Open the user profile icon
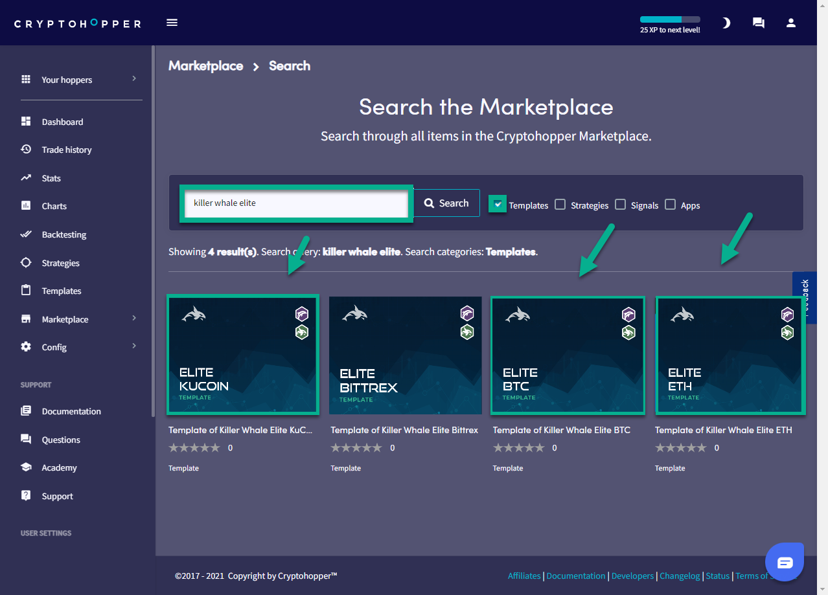 (790, 23)
